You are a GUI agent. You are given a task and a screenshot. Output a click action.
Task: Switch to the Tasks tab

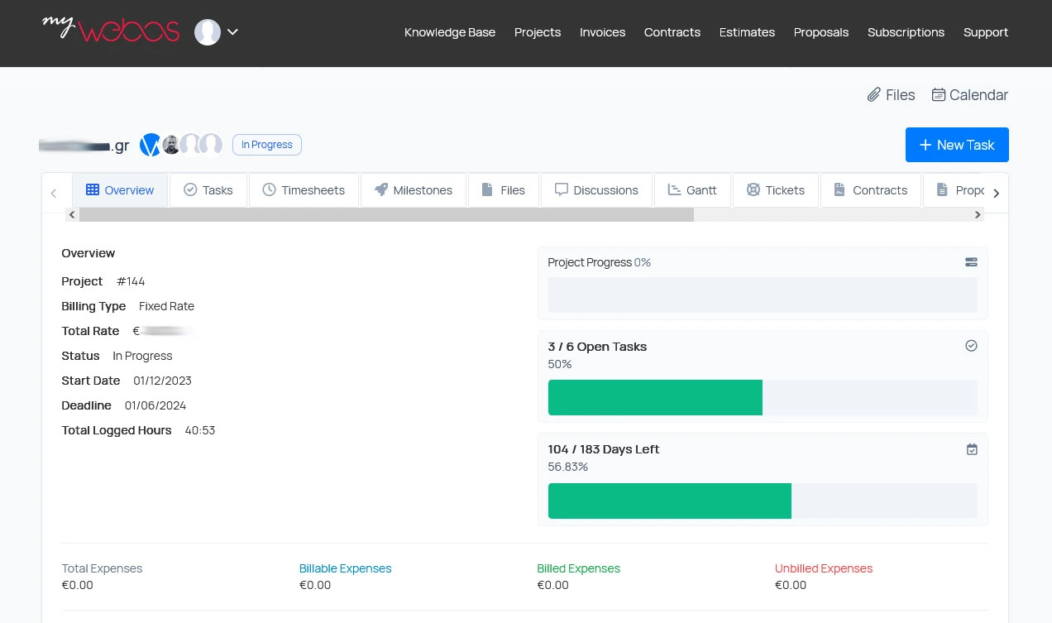(208, 189)
